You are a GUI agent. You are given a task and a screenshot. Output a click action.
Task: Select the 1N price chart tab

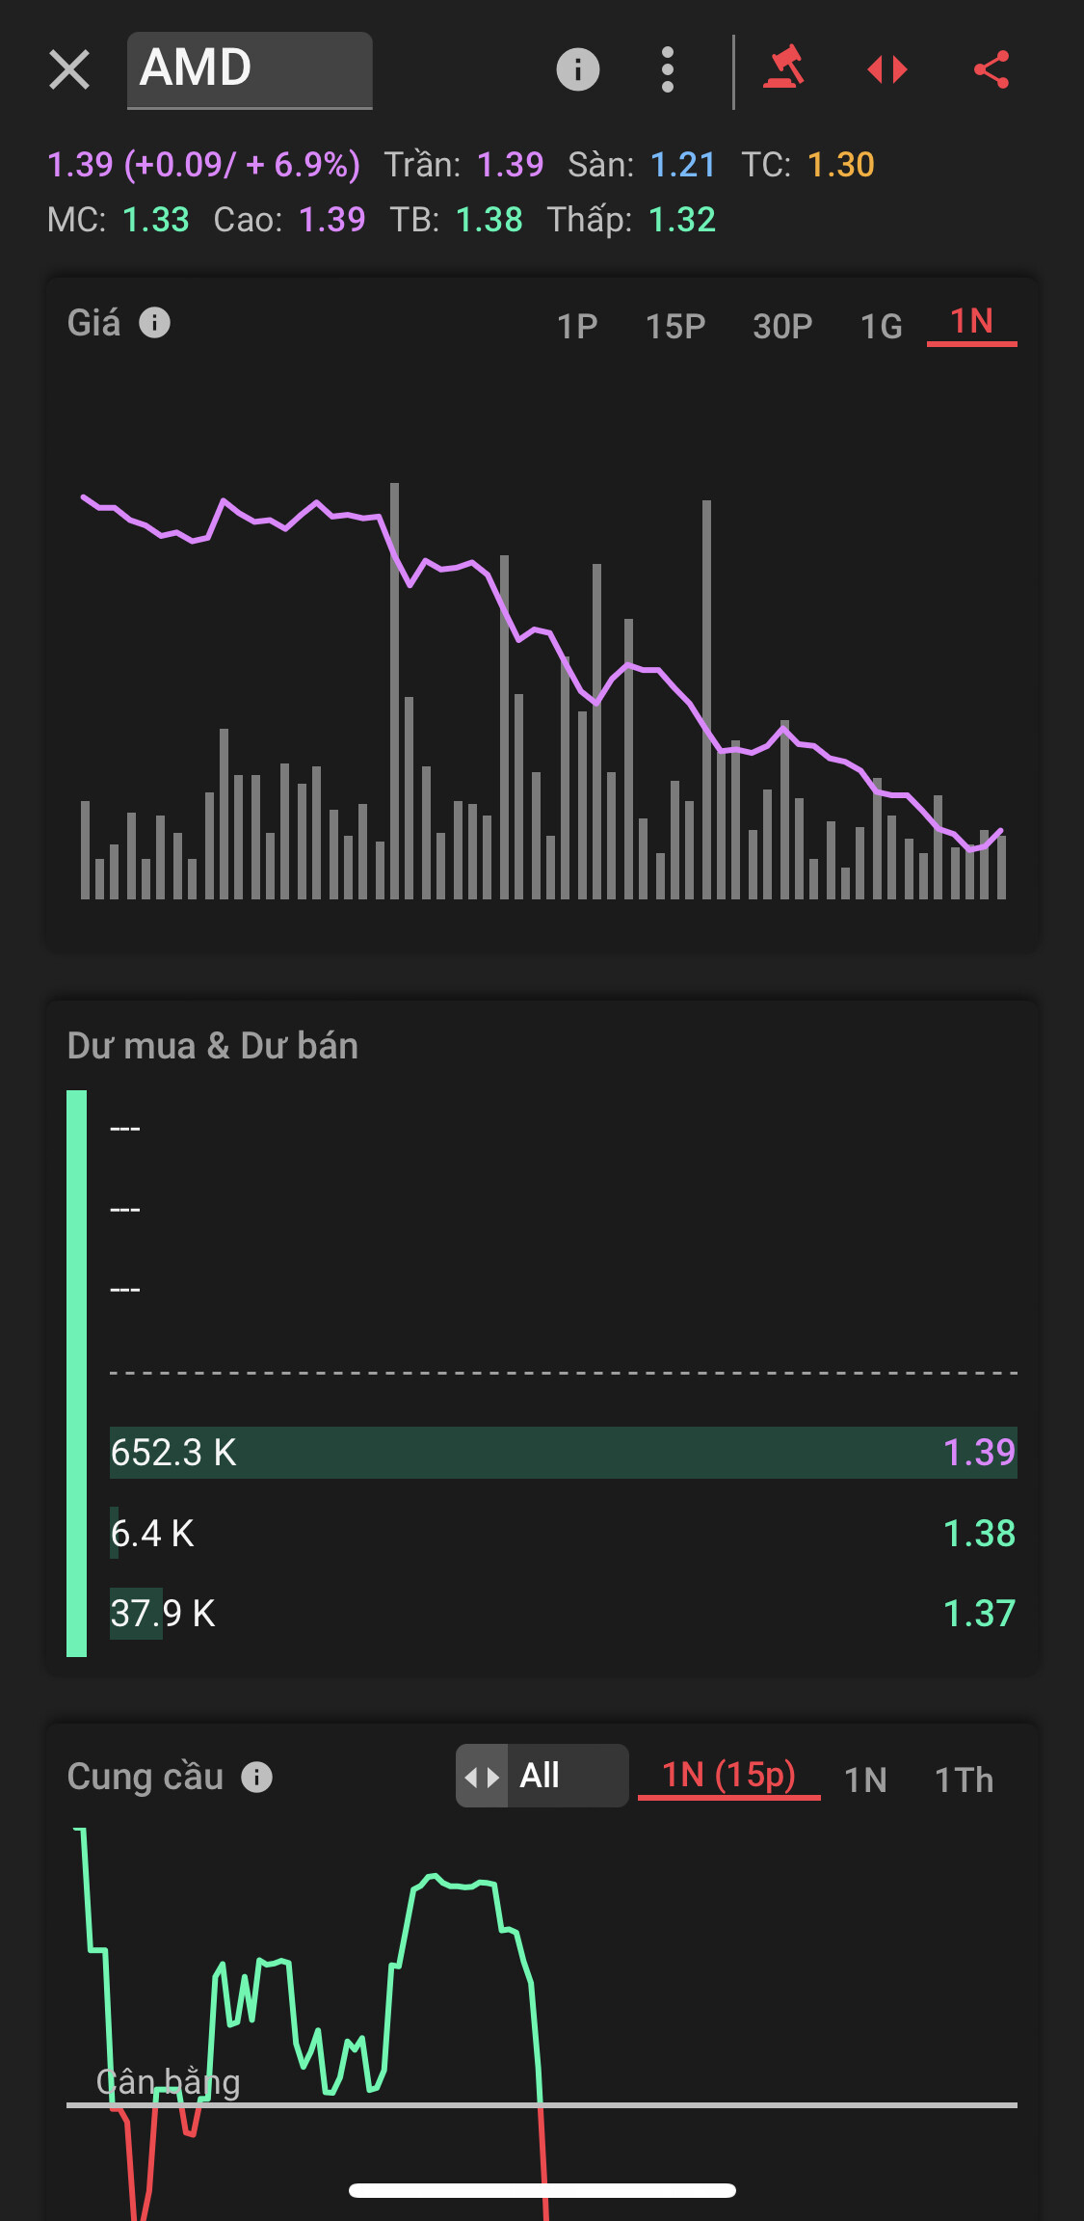click(971, 322)
